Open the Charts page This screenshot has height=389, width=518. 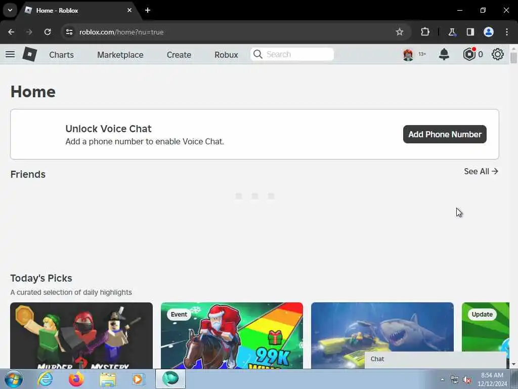click(x=61, y=55)
